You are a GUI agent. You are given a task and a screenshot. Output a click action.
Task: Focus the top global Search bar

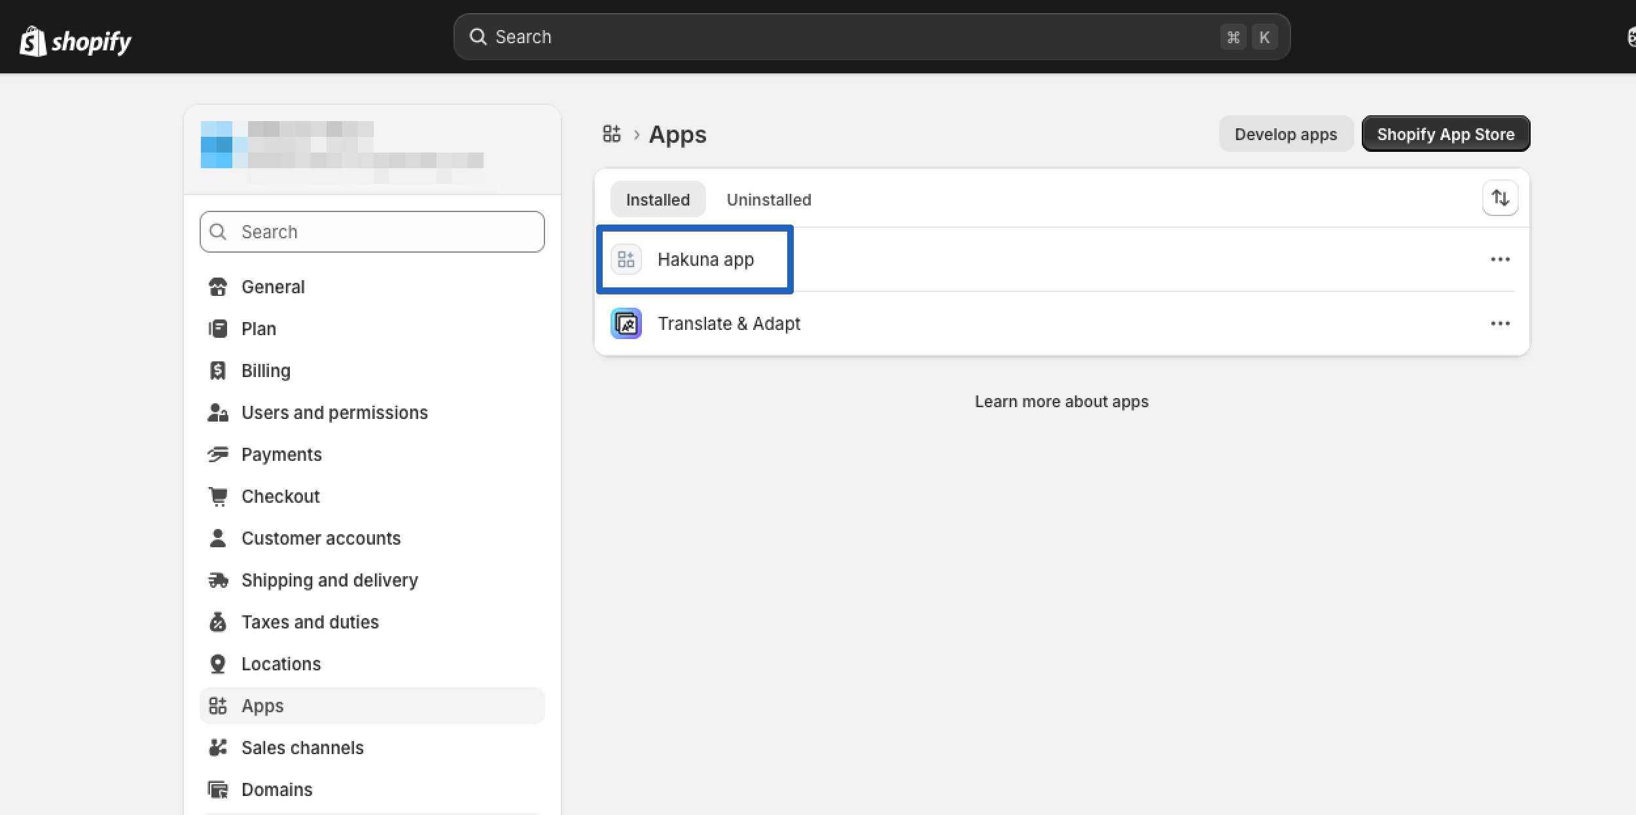point(851,37)
